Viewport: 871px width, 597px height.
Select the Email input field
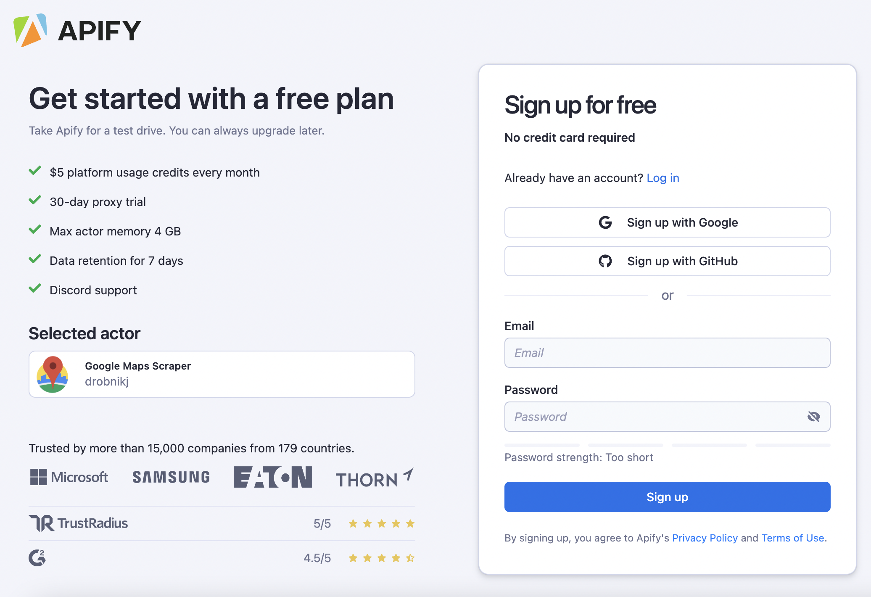[x=666, y=352]
